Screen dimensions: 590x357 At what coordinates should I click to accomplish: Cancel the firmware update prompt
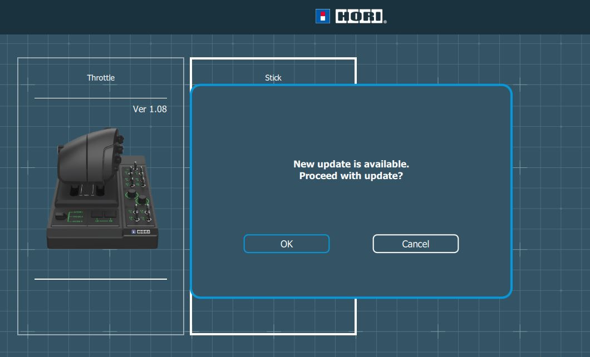[415, 244]
